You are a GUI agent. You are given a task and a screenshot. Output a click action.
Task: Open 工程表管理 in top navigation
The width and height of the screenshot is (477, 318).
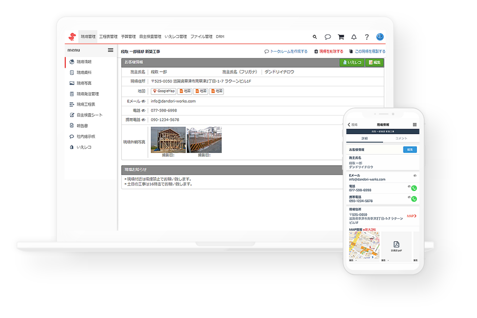[108, 37]
